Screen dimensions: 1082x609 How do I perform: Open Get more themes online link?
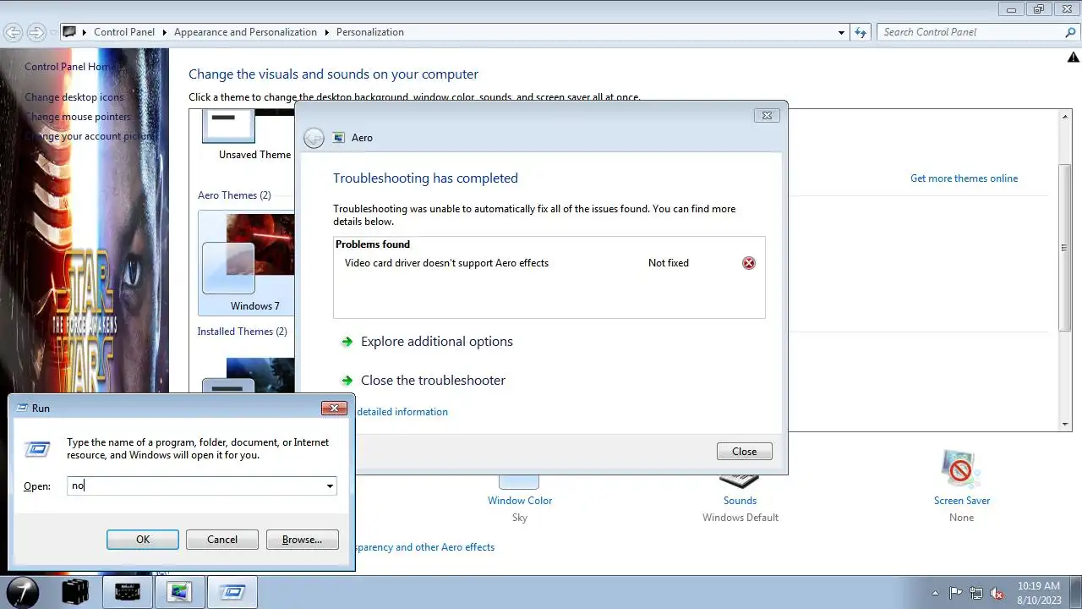pyautogui.click(x=964, y=178)
